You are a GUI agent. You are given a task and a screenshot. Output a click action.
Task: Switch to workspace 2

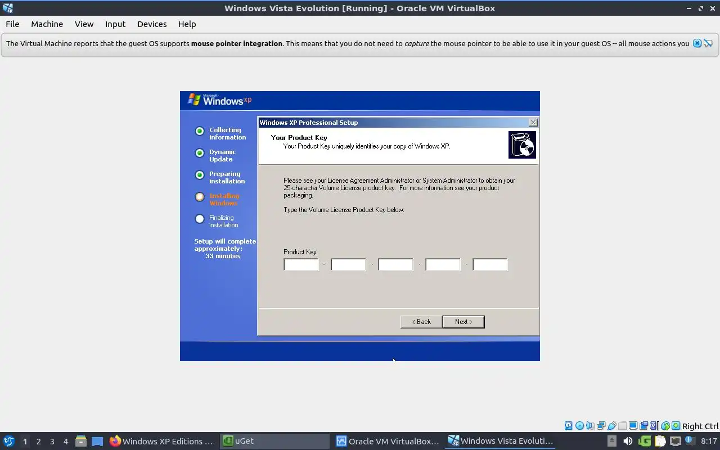point(38,442)
